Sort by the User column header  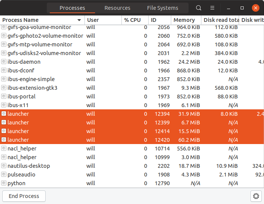93,20
